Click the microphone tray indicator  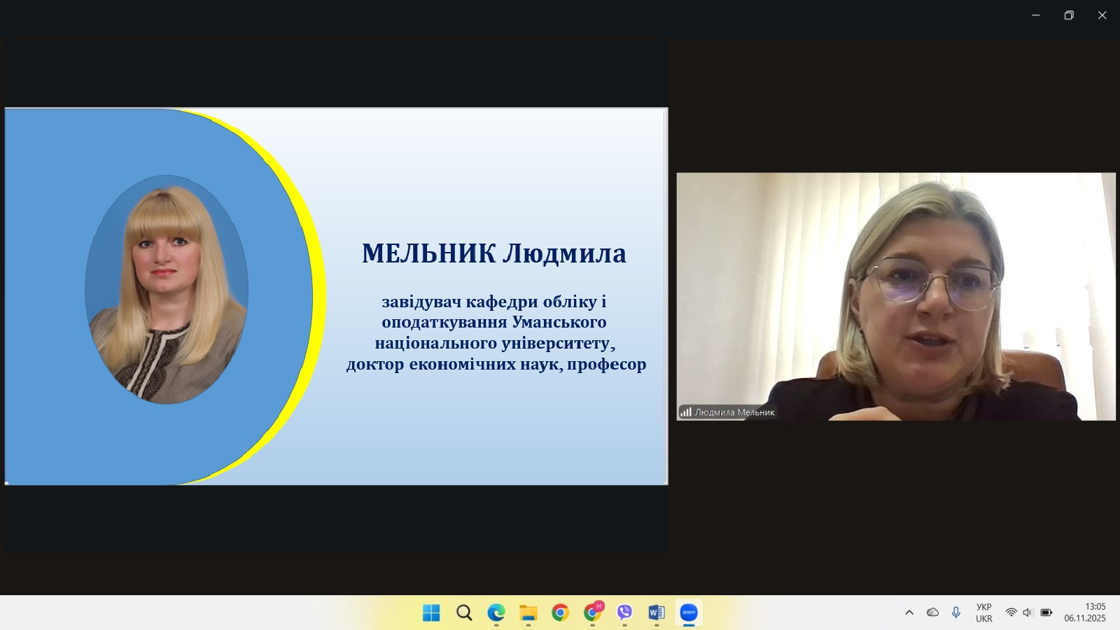(956, 613)
